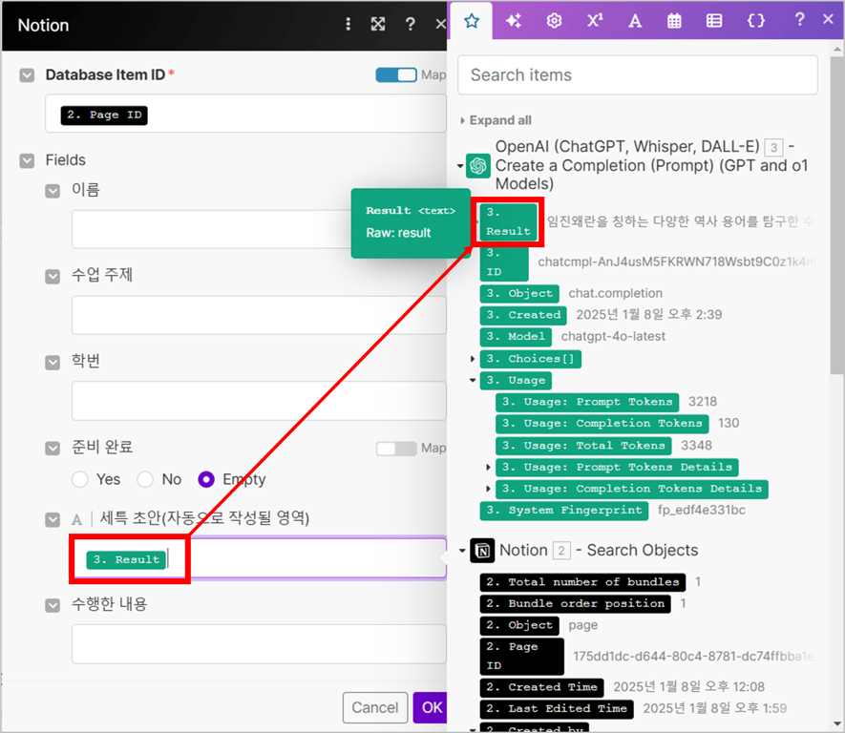Click the 수업 주제 text input field
The width and height of the screenshot is (845, 733).
pos(259,315)
